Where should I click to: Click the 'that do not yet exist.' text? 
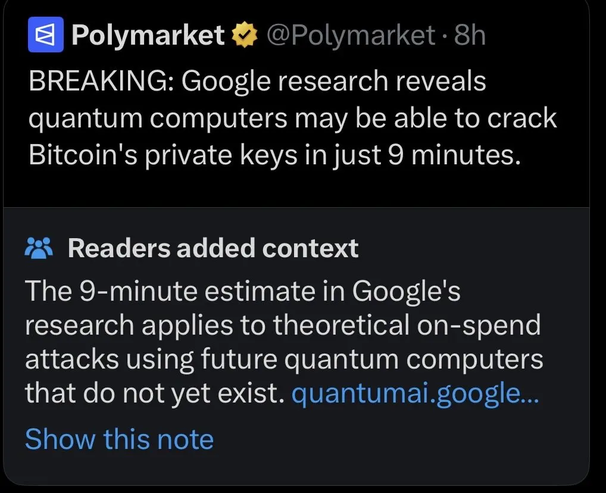(x=155, y=394)
